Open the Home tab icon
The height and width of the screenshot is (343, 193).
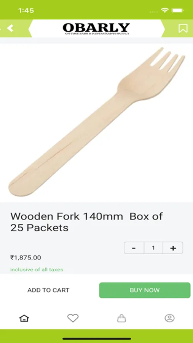(24, 318)
